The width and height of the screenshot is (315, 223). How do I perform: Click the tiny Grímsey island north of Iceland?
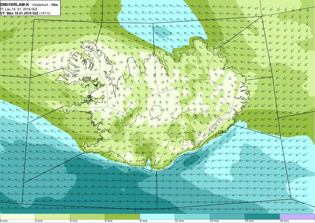[x=168, y=38]
